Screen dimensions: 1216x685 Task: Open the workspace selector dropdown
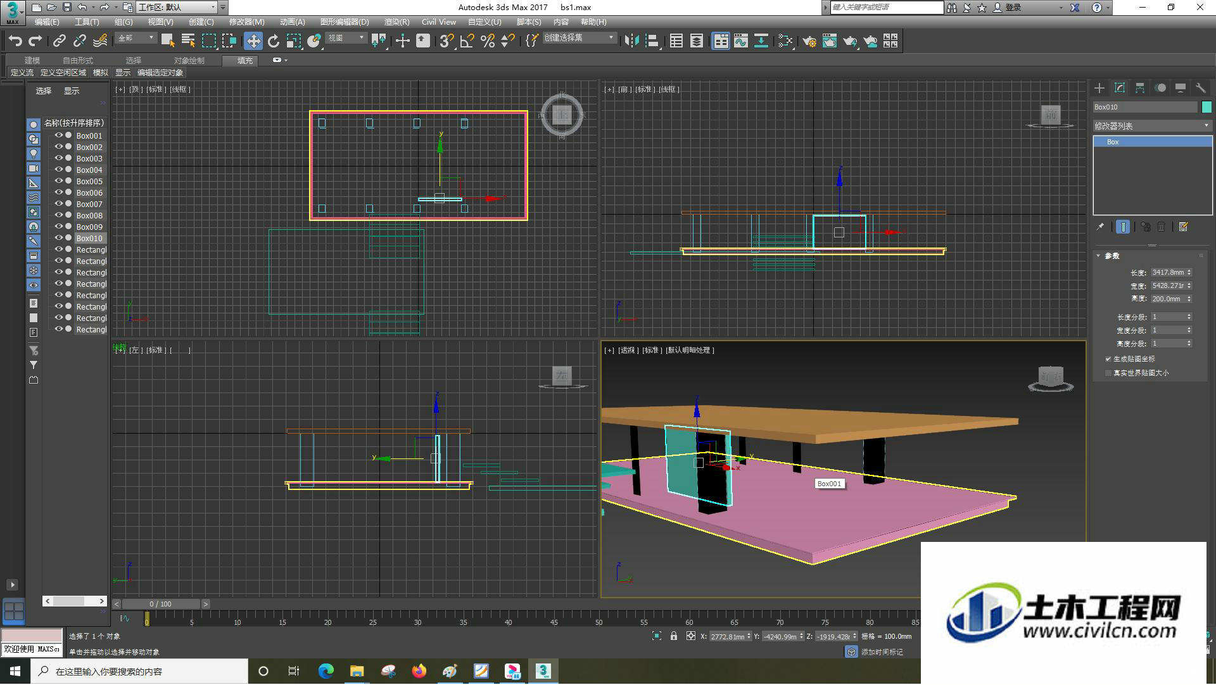point(177,8)
